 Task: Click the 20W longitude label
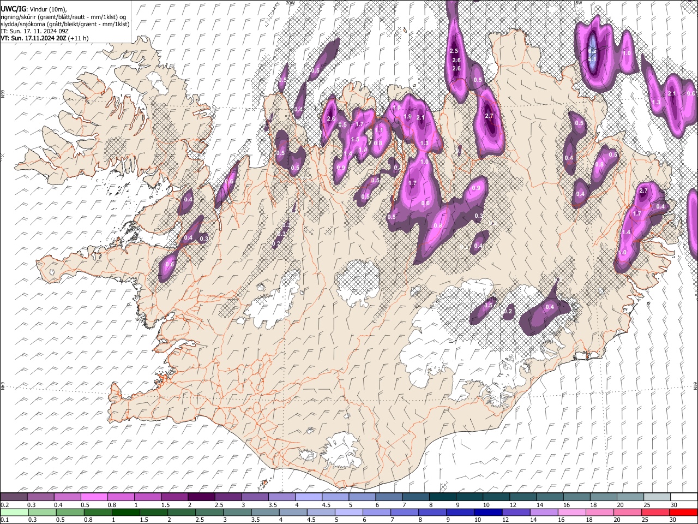tap(290, 3)
